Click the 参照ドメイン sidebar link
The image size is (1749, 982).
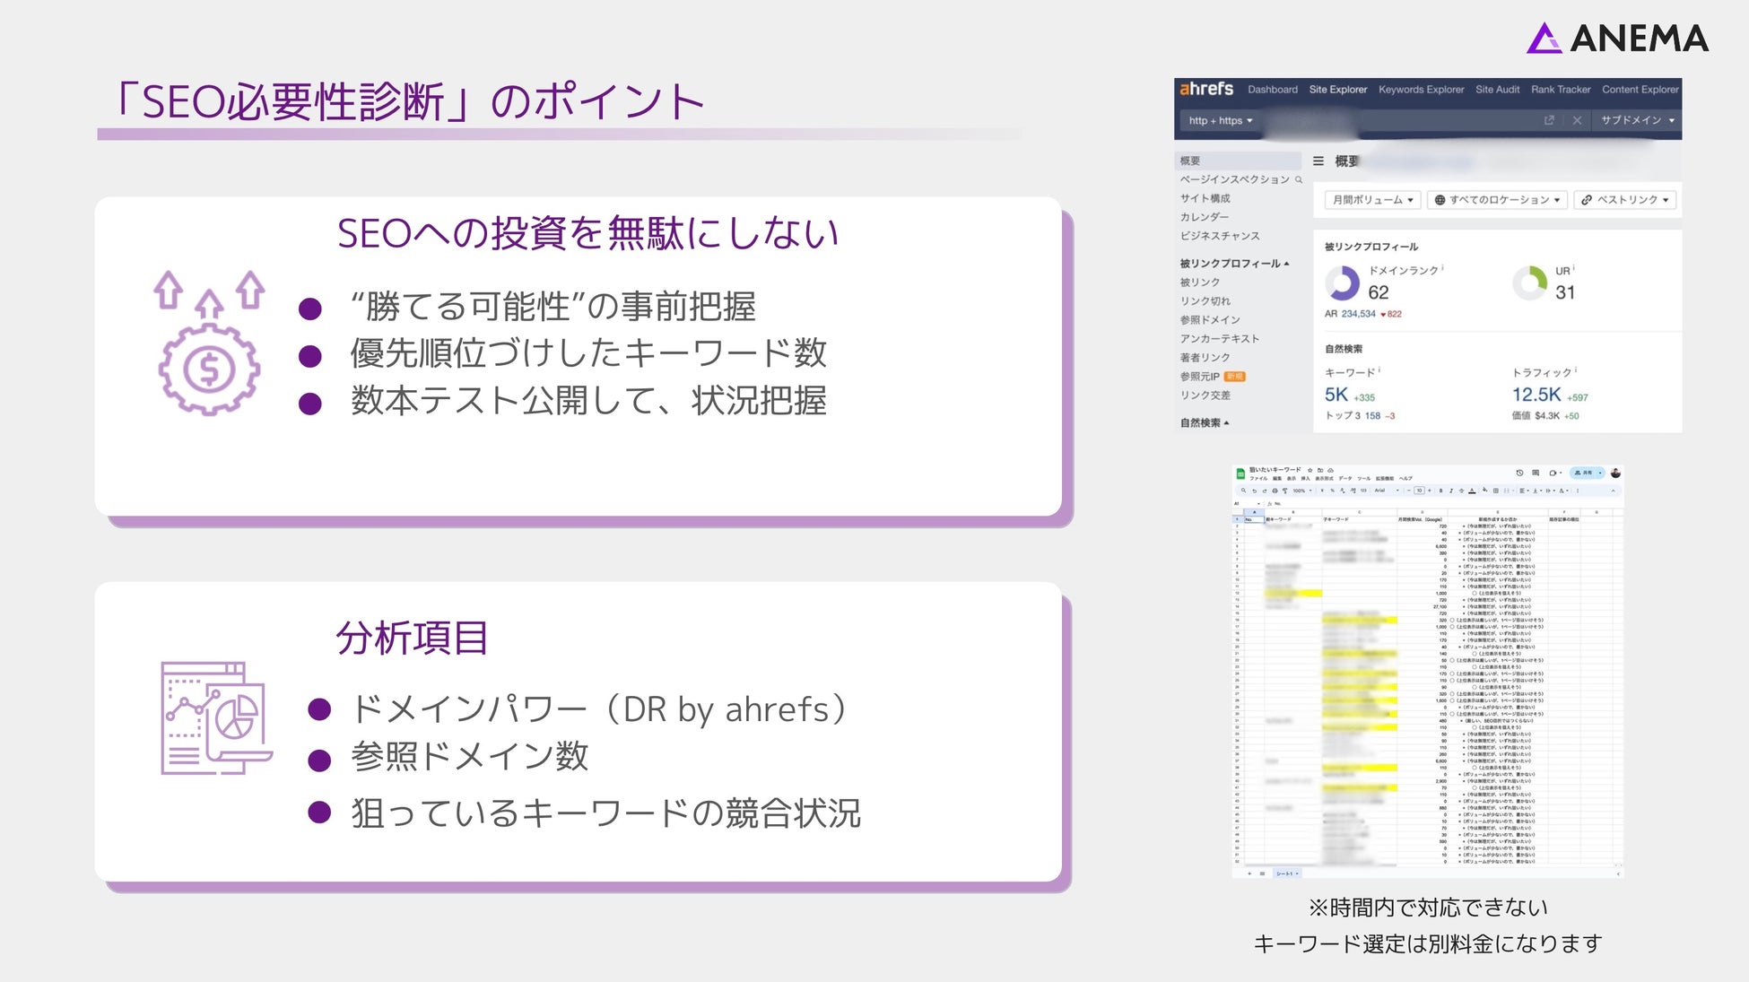click(x=1210, y=320)
